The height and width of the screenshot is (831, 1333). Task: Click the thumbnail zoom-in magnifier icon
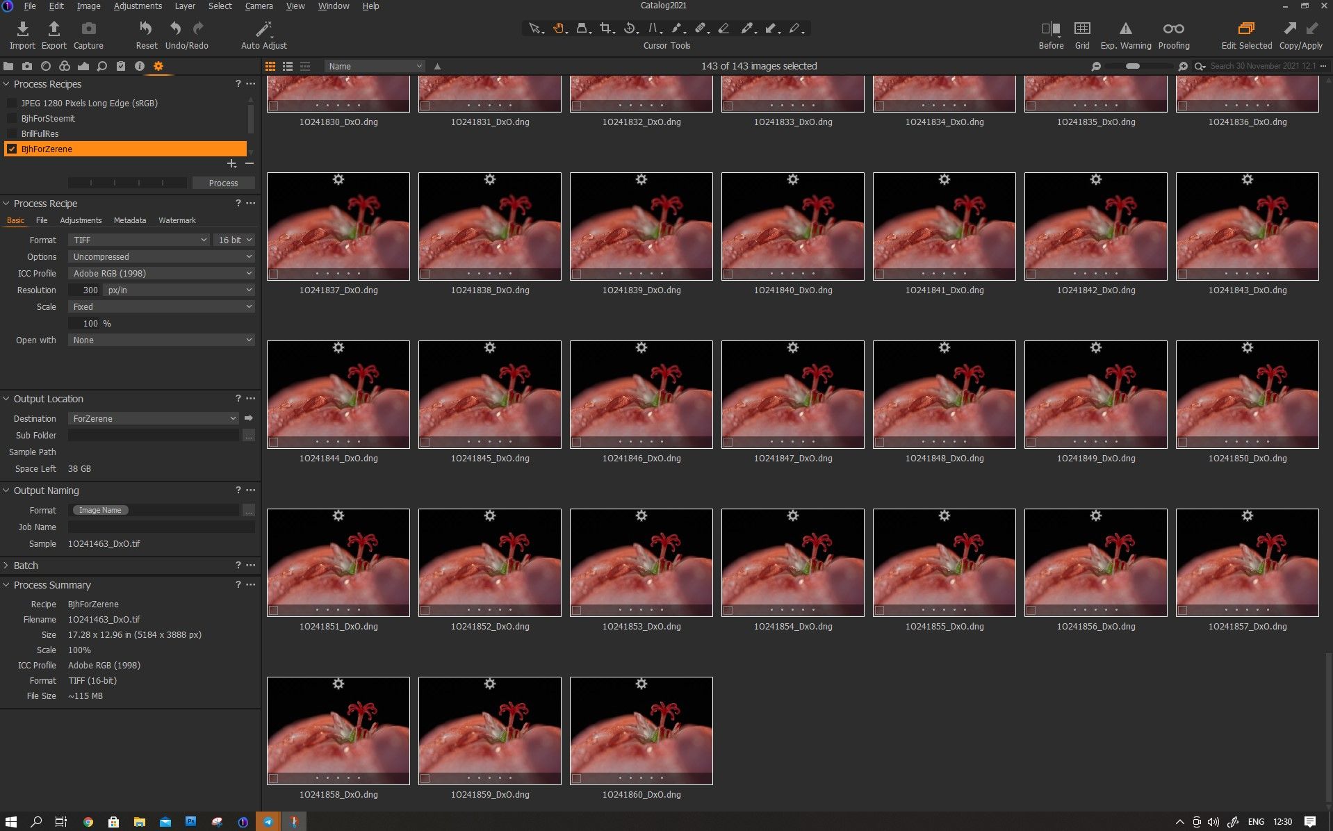point(1183,66)
